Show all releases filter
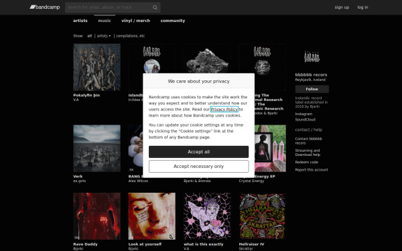402x251 pixels. tap(89, 36)
